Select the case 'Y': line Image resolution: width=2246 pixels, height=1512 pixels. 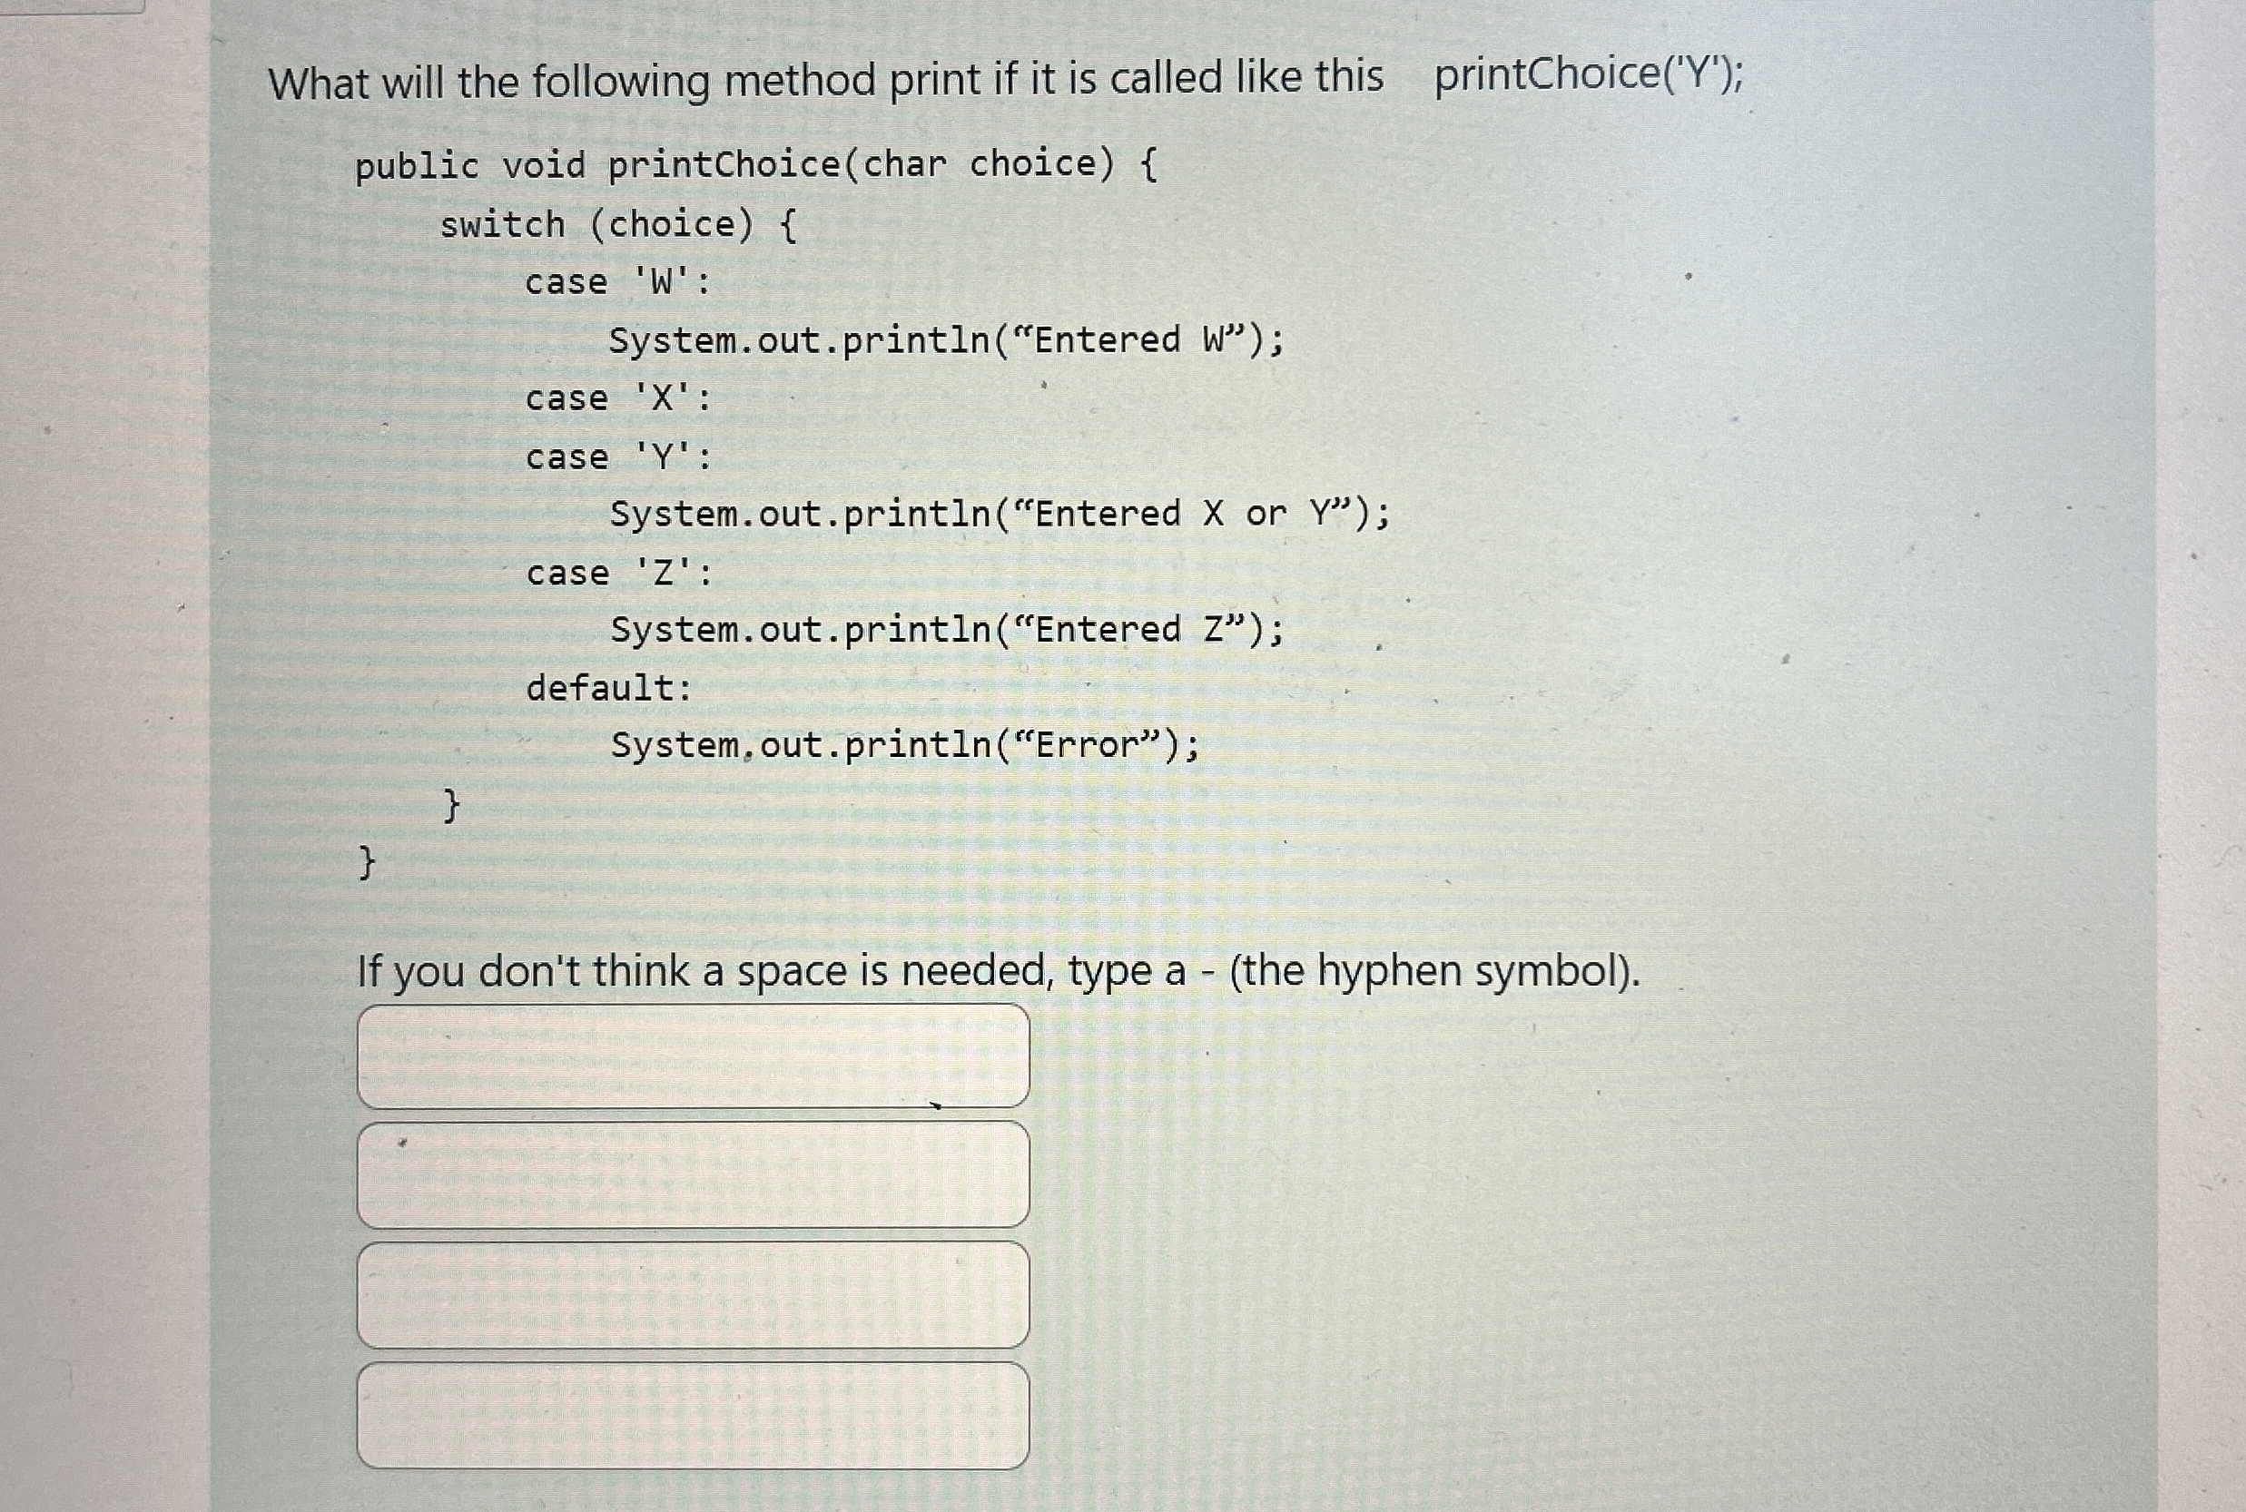tap(617, 457)
